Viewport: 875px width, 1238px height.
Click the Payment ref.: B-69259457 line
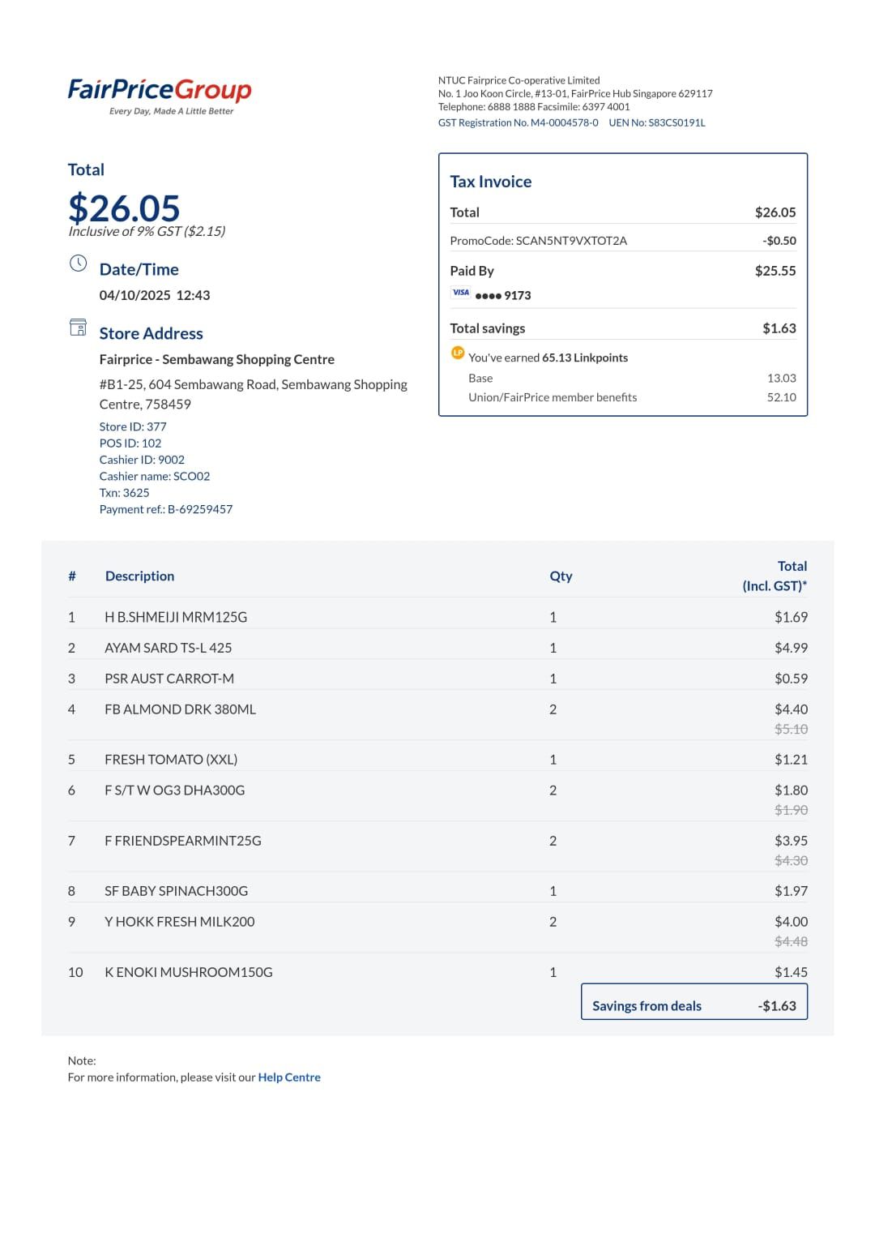(166, 509)
